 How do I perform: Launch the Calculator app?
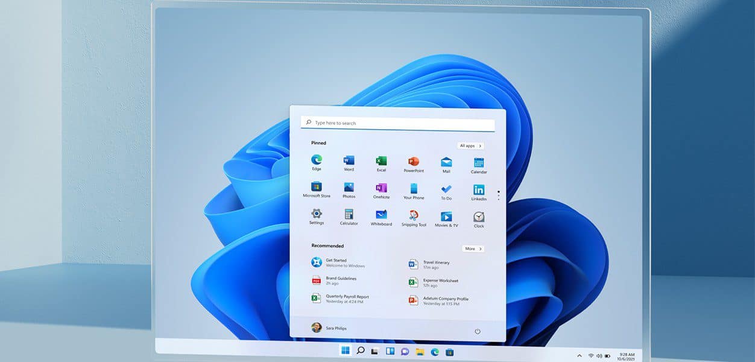pos(349,217)
